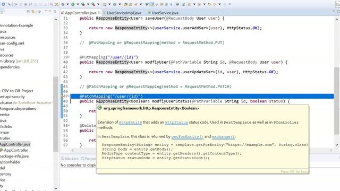The width and height of the screenshot is (340, 191).
Task: Select package-info.java in Package Explorer
Action: pyautogui.click(x=14, y=156)
